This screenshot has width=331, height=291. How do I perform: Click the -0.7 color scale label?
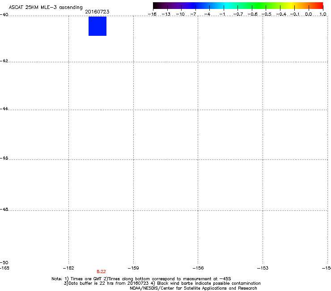(238, 14)
